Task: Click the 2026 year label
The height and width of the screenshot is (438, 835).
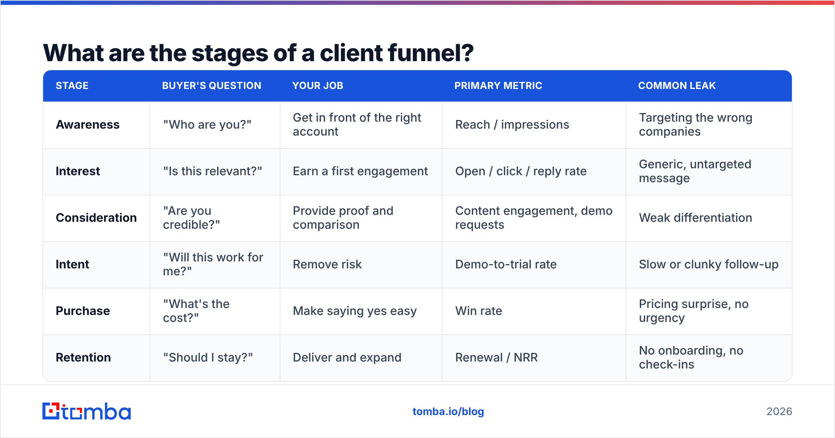Action: pyautogui.click(x=779, y=412)
